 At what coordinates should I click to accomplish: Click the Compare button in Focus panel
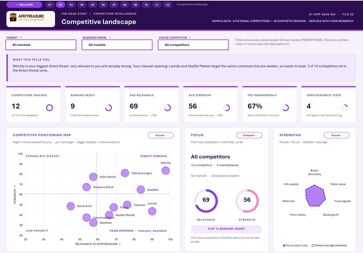(x=249, y=135)
